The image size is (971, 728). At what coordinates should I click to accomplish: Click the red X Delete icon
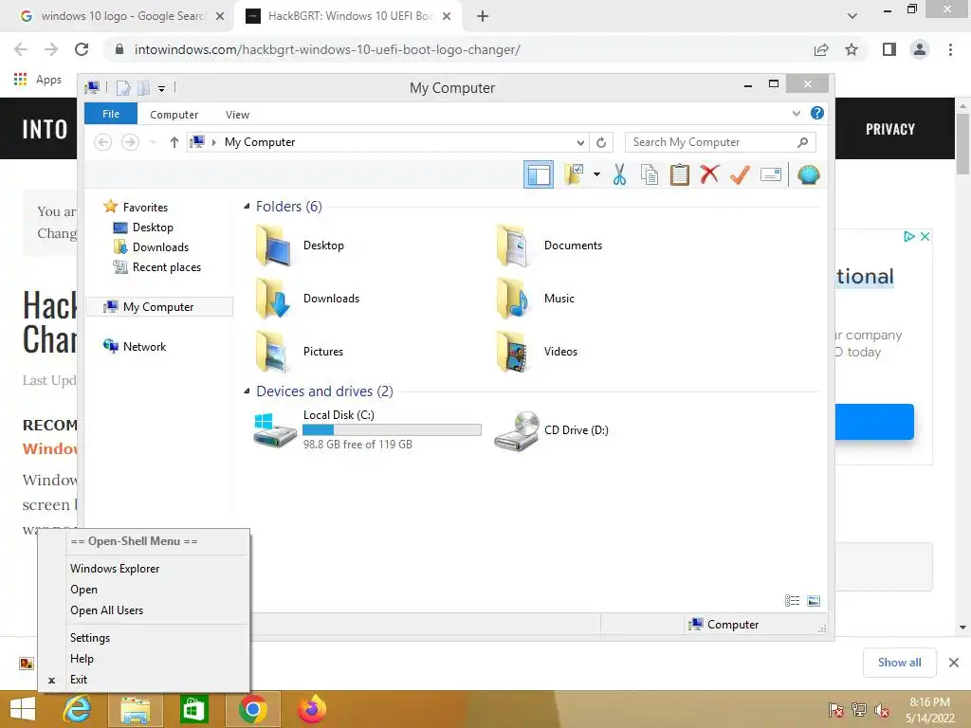pyautogui.click(x=709, y=174)
